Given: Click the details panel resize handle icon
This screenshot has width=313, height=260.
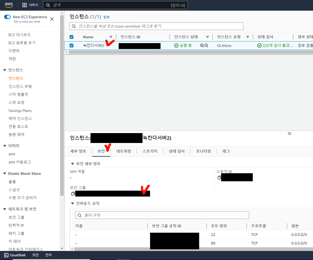Looking at the screenshot, I should pyautogui.click(x=289, y=134).
